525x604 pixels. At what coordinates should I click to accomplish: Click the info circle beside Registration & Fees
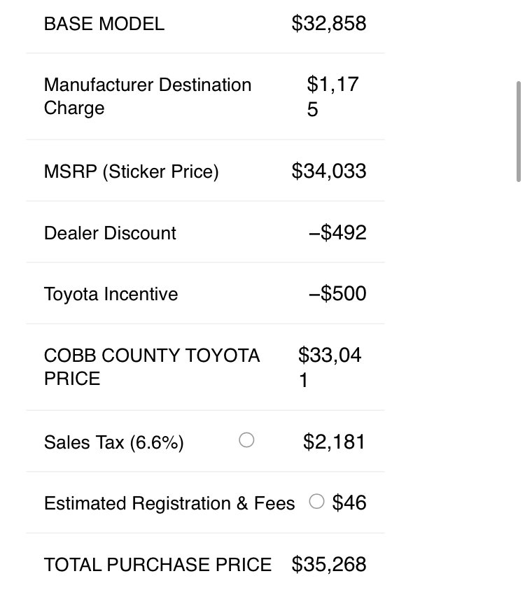[x=316, y=501]
